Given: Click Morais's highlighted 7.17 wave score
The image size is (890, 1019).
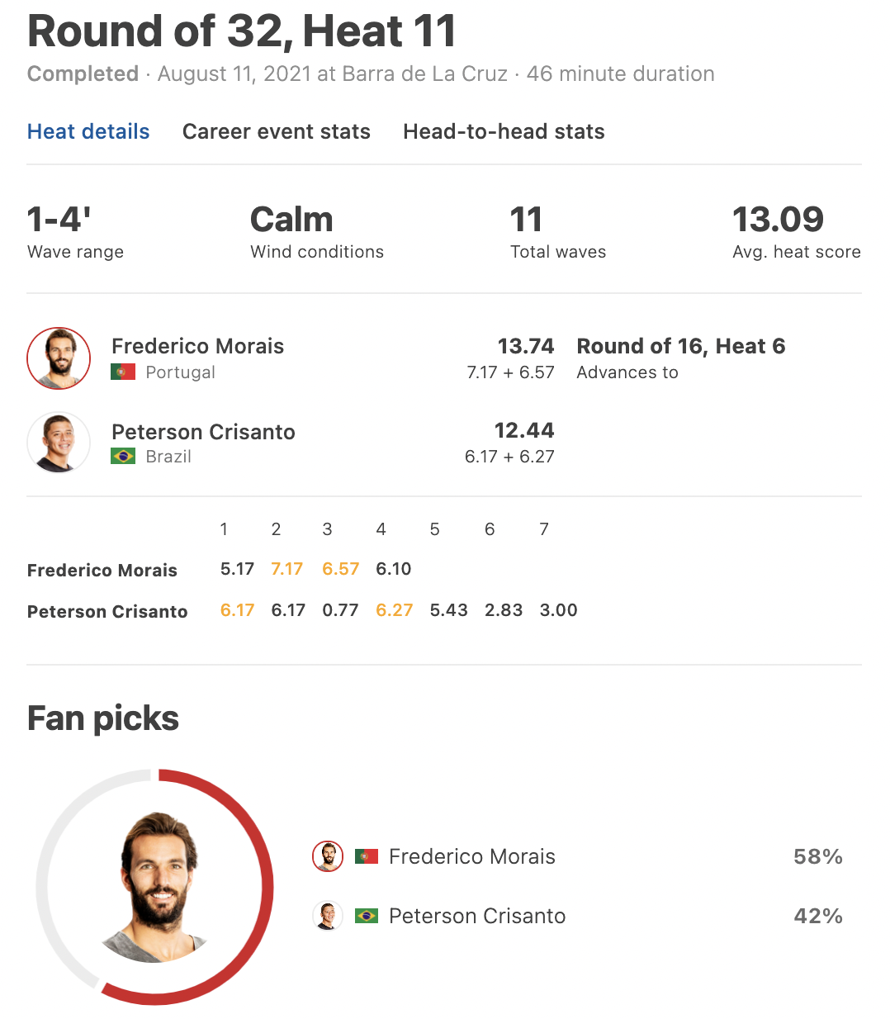Looking at the screenshot, I should (287, 569).
